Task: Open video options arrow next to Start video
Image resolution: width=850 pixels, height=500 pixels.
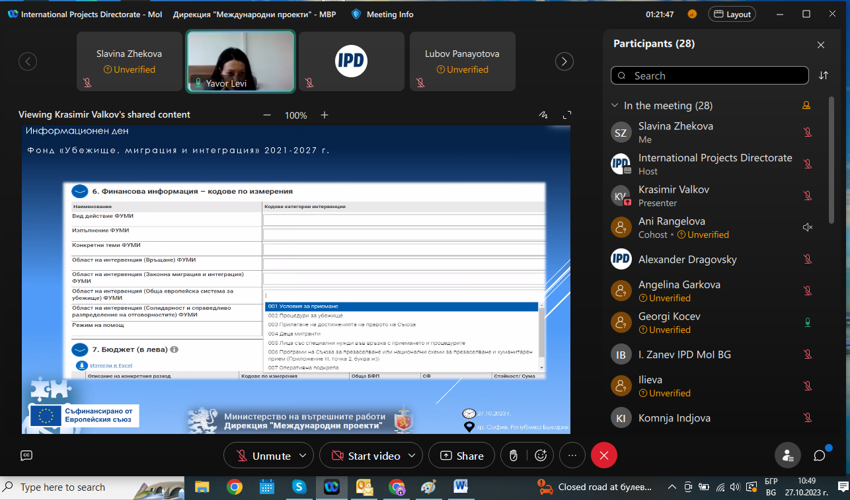Action: pos(413,456)
